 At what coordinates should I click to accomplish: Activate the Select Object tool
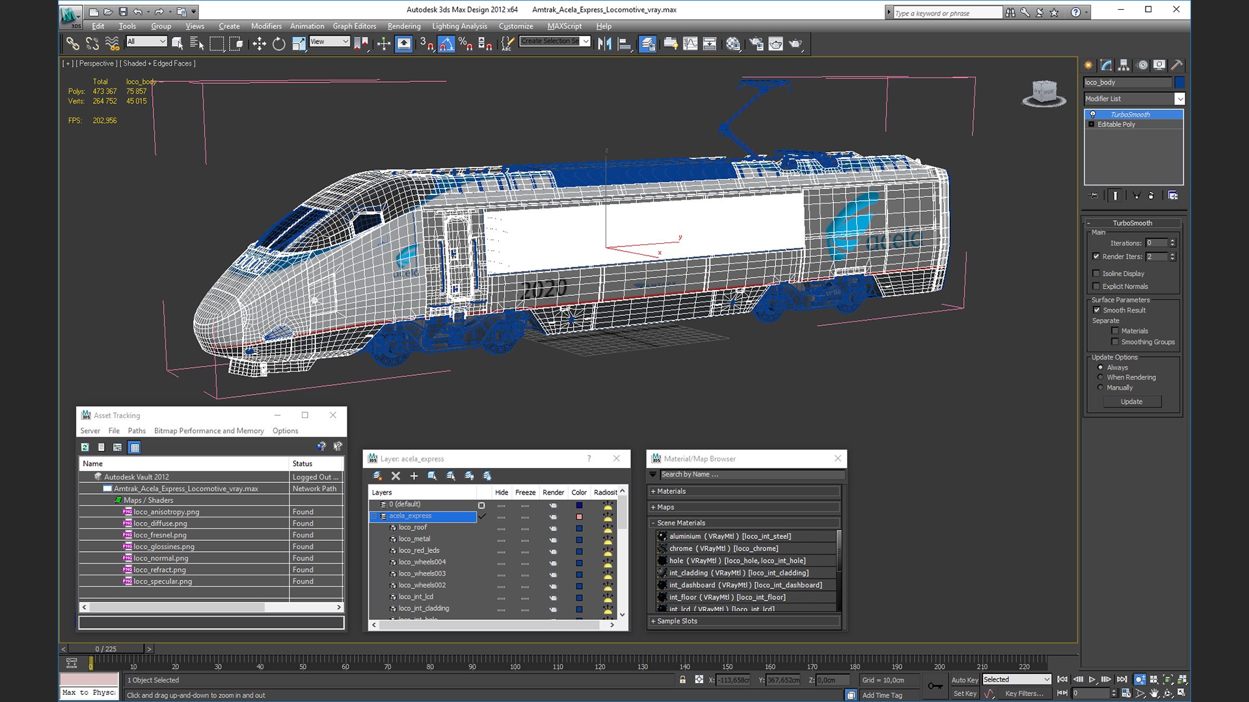pyautogui.click(x=177, y=44)
